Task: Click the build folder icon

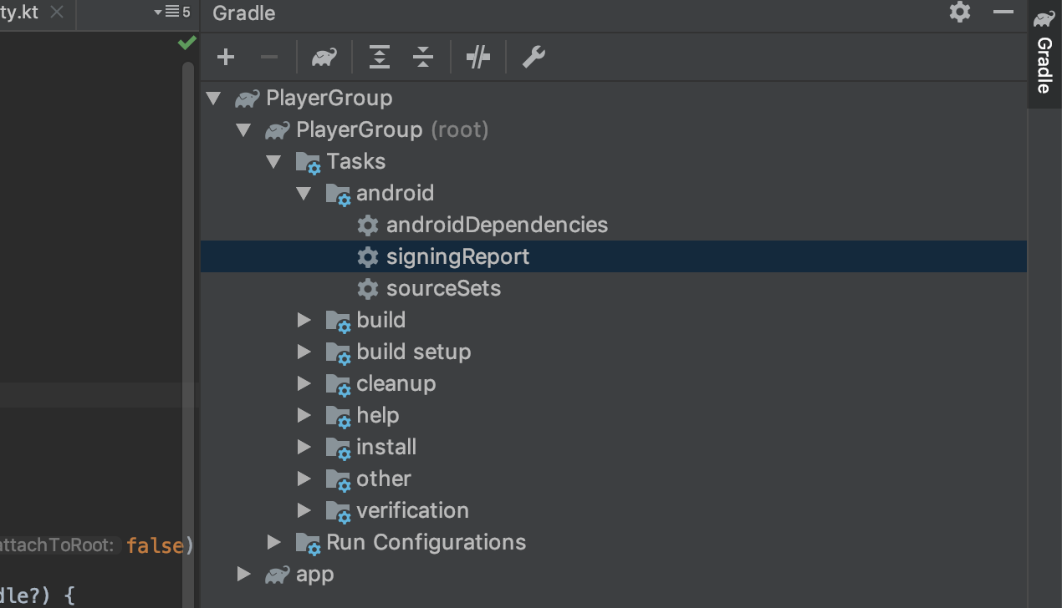Action: pos(339,322)
